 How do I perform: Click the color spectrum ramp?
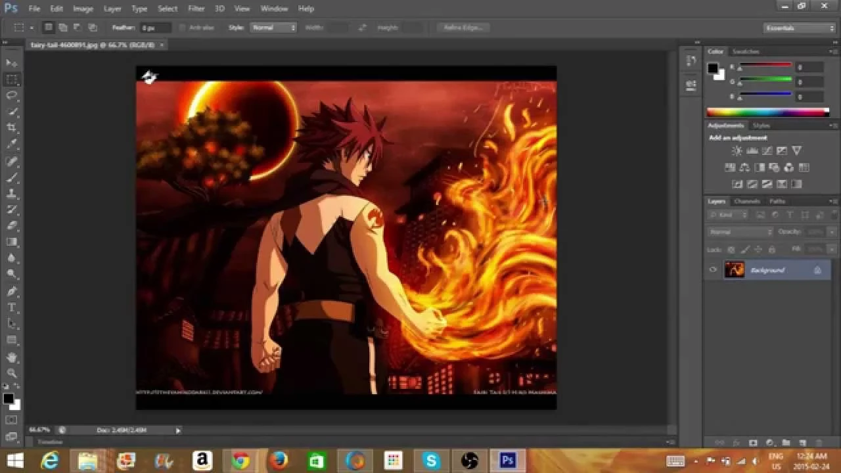[767, 112]
